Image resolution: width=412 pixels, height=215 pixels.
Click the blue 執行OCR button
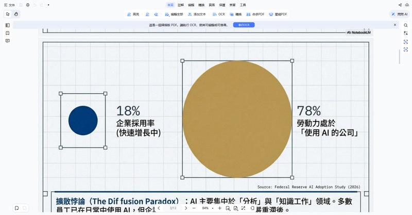click(x=244, y=25)
